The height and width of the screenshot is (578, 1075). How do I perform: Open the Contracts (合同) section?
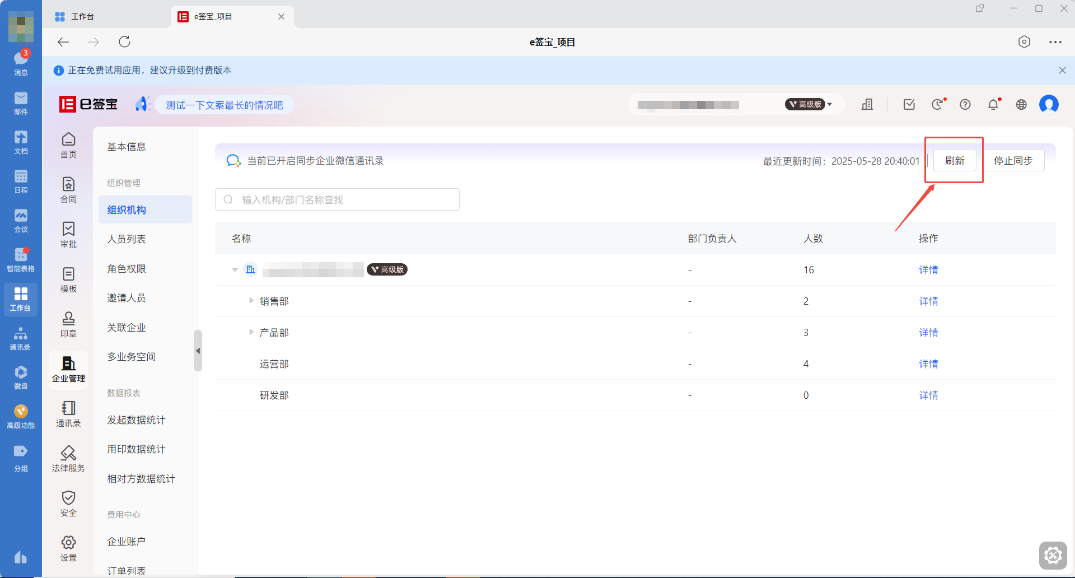coord(68,190)
